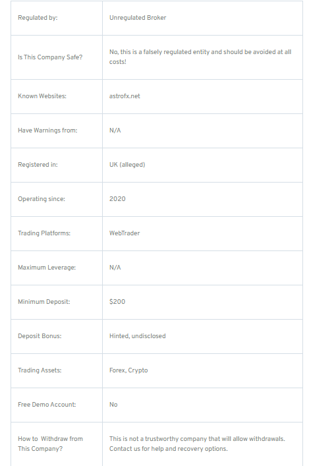Click the 'Operating since:' label
The height and width of the screenshot is (466, 309).
42,199
